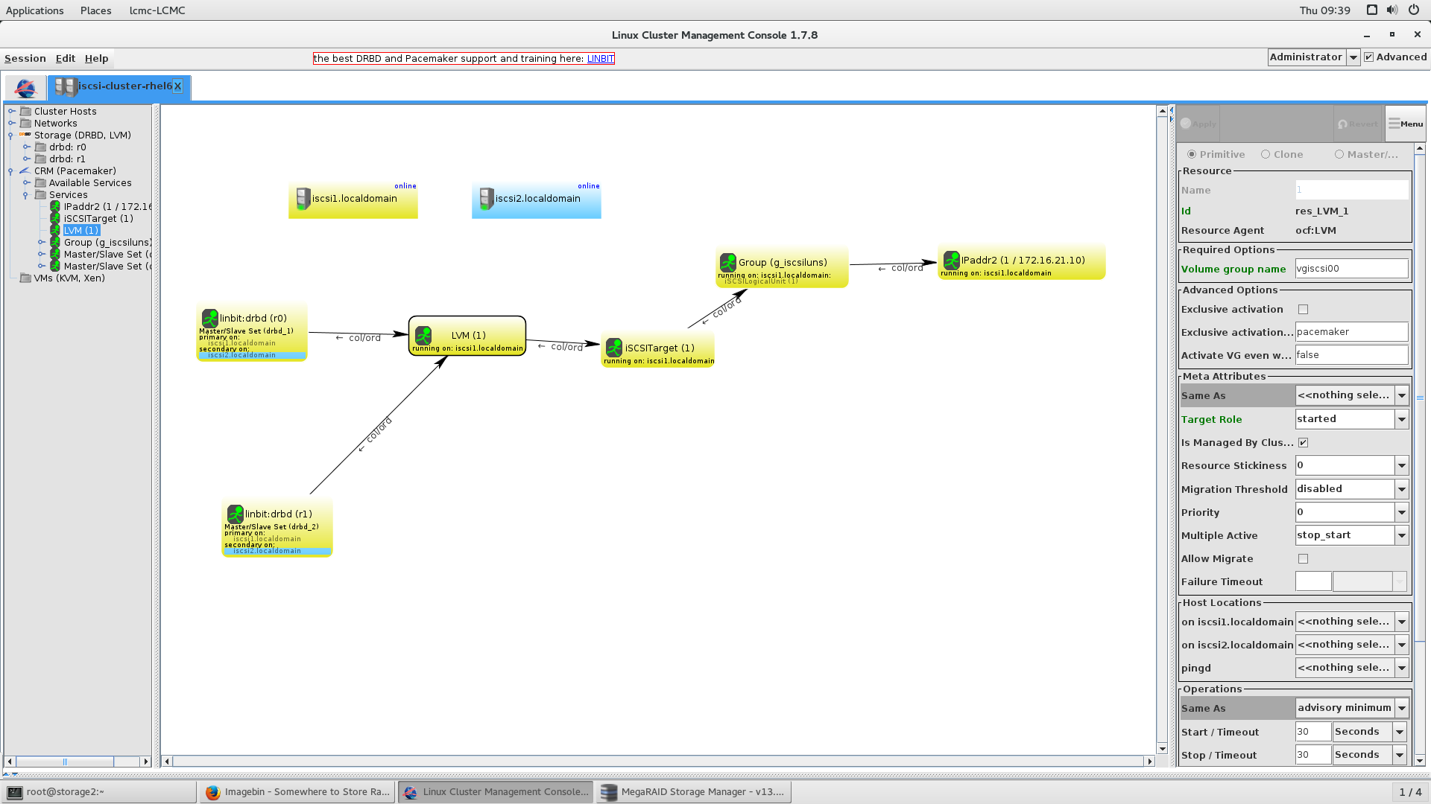Click the linbit:drbd (r1) resource icon
The height and width of the screenshot is (804, 1431).
click(235, 514)
